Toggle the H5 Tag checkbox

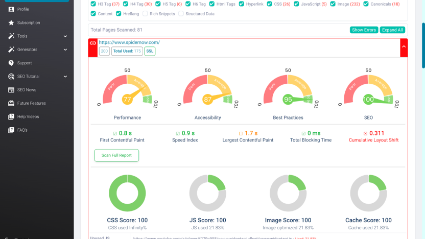[158, 4]
